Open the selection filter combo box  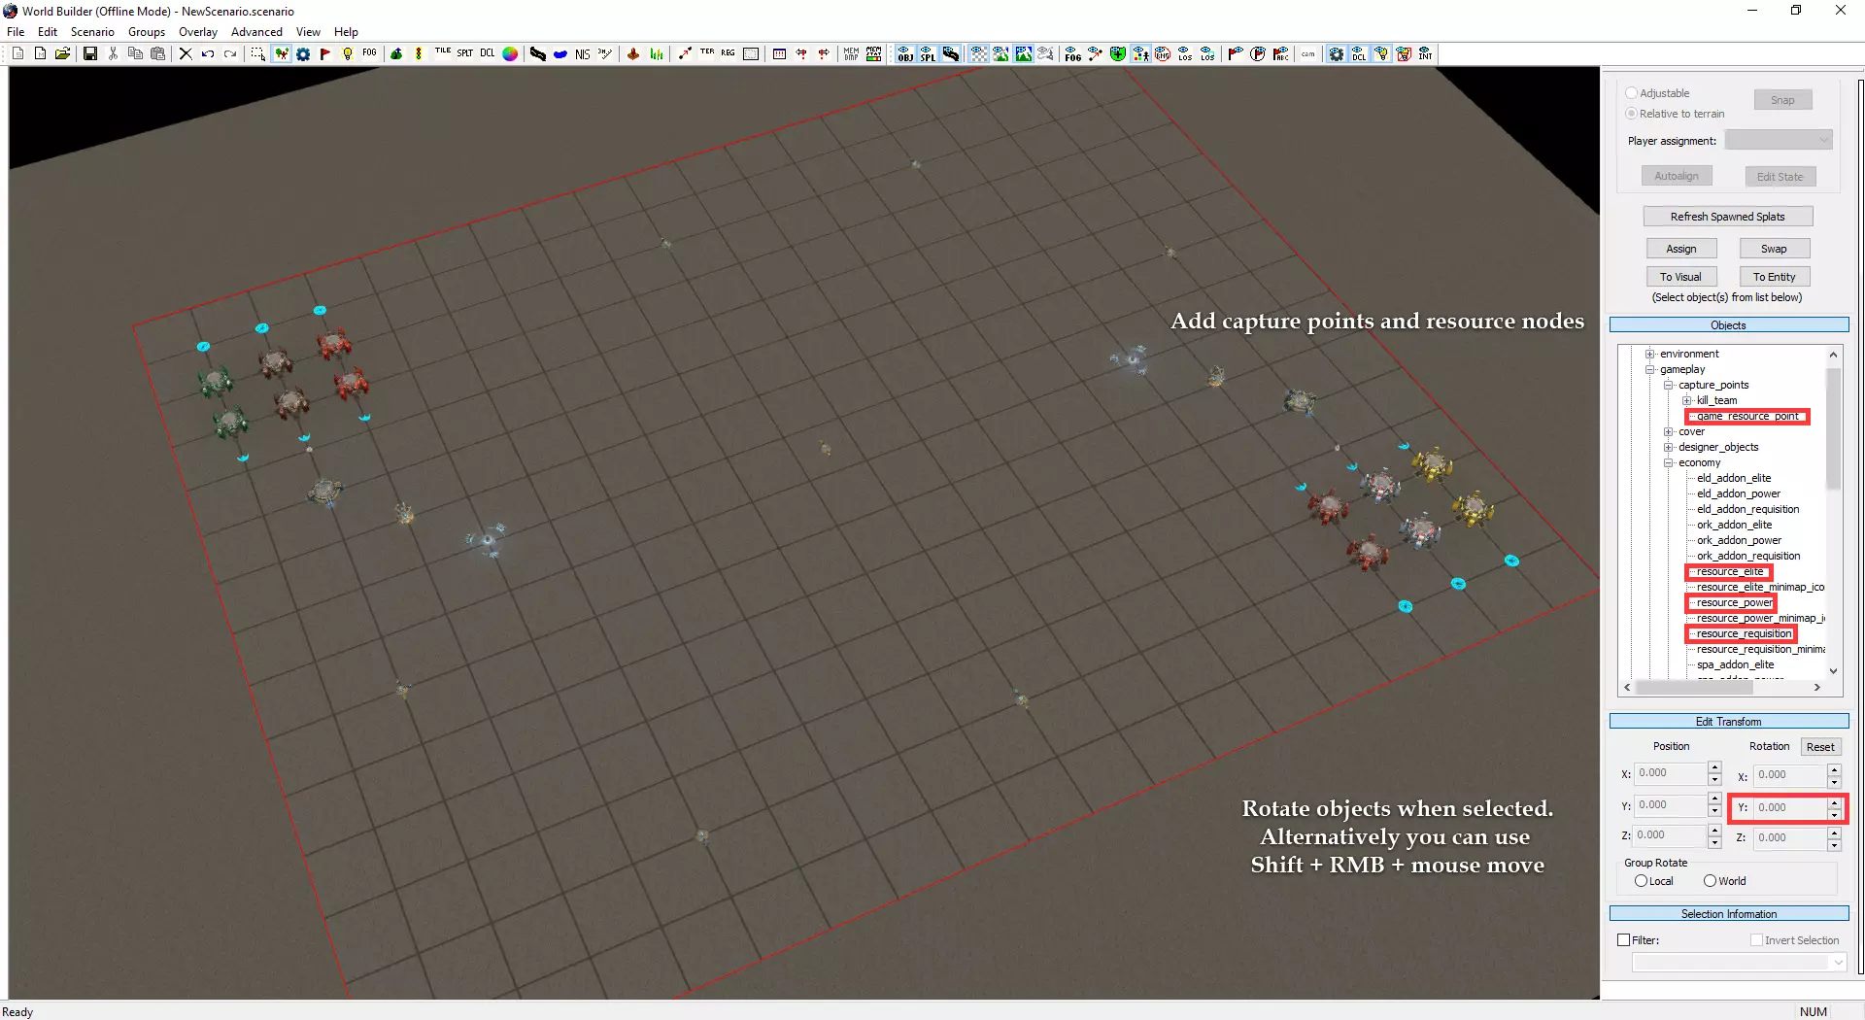[x=1739, y=962]
